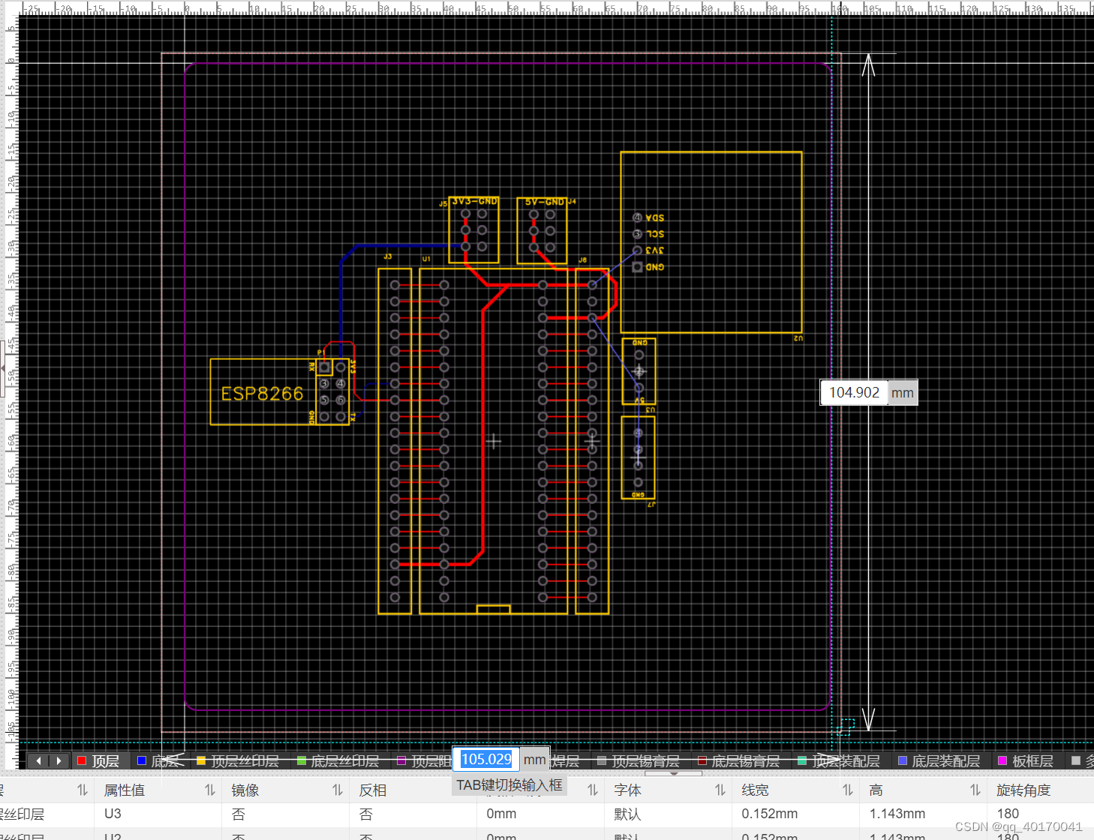Sort by 字体 column using its sort icon
This screenshot has height=840, width=1094.
(x=720, y=790)
